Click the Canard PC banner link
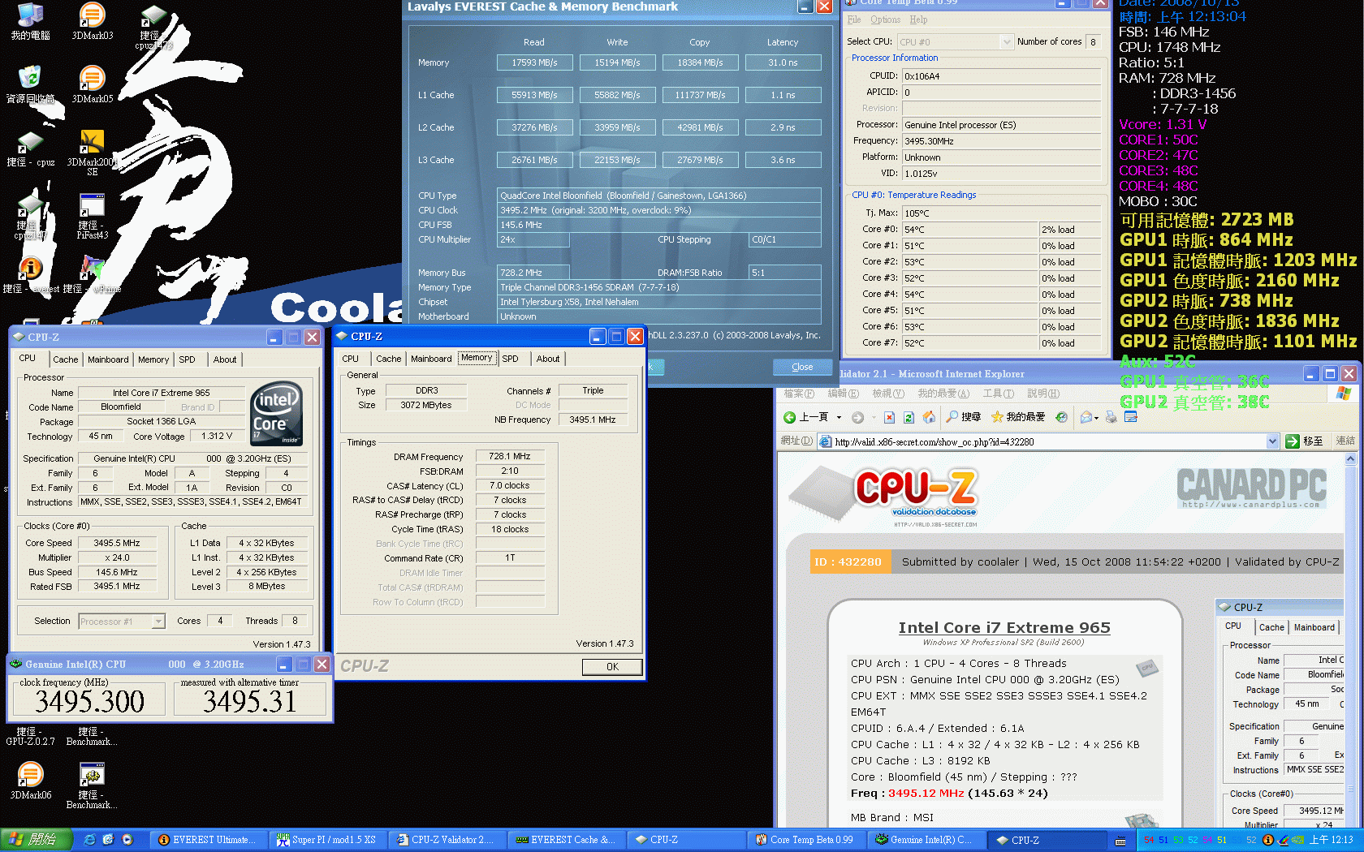Image resolution: width=1364 pixels, height=852 pixels. (x=1252, y=488)
